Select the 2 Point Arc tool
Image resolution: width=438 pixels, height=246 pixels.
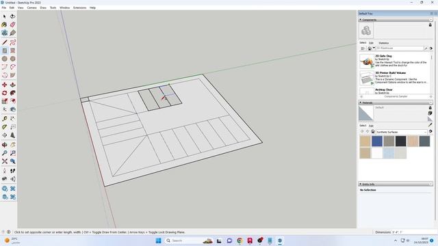pyautogui.click(x=12, y=67)
